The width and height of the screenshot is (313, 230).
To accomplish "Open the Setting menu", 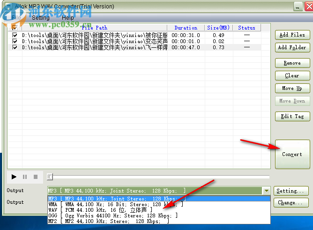I will (41, 17).
